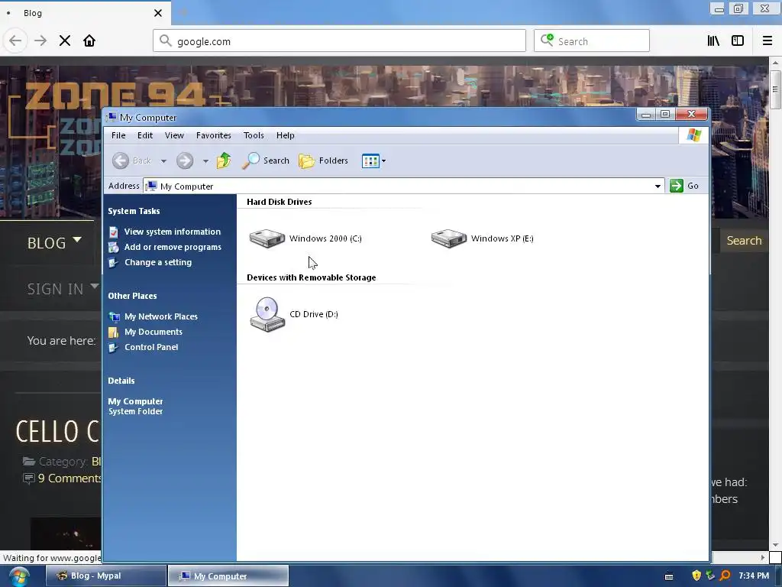The width and height of the screenshot is (782, 587).
Task: Select the CD Drive (D:) icon
Action: coord(267,314)
